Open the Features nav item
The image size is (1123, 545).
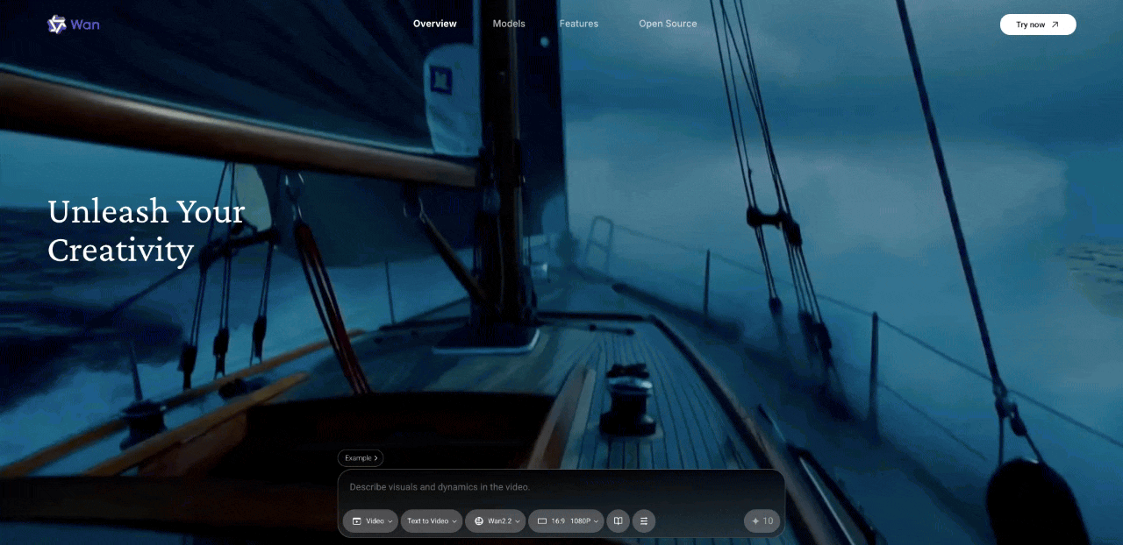pos(579,24)
